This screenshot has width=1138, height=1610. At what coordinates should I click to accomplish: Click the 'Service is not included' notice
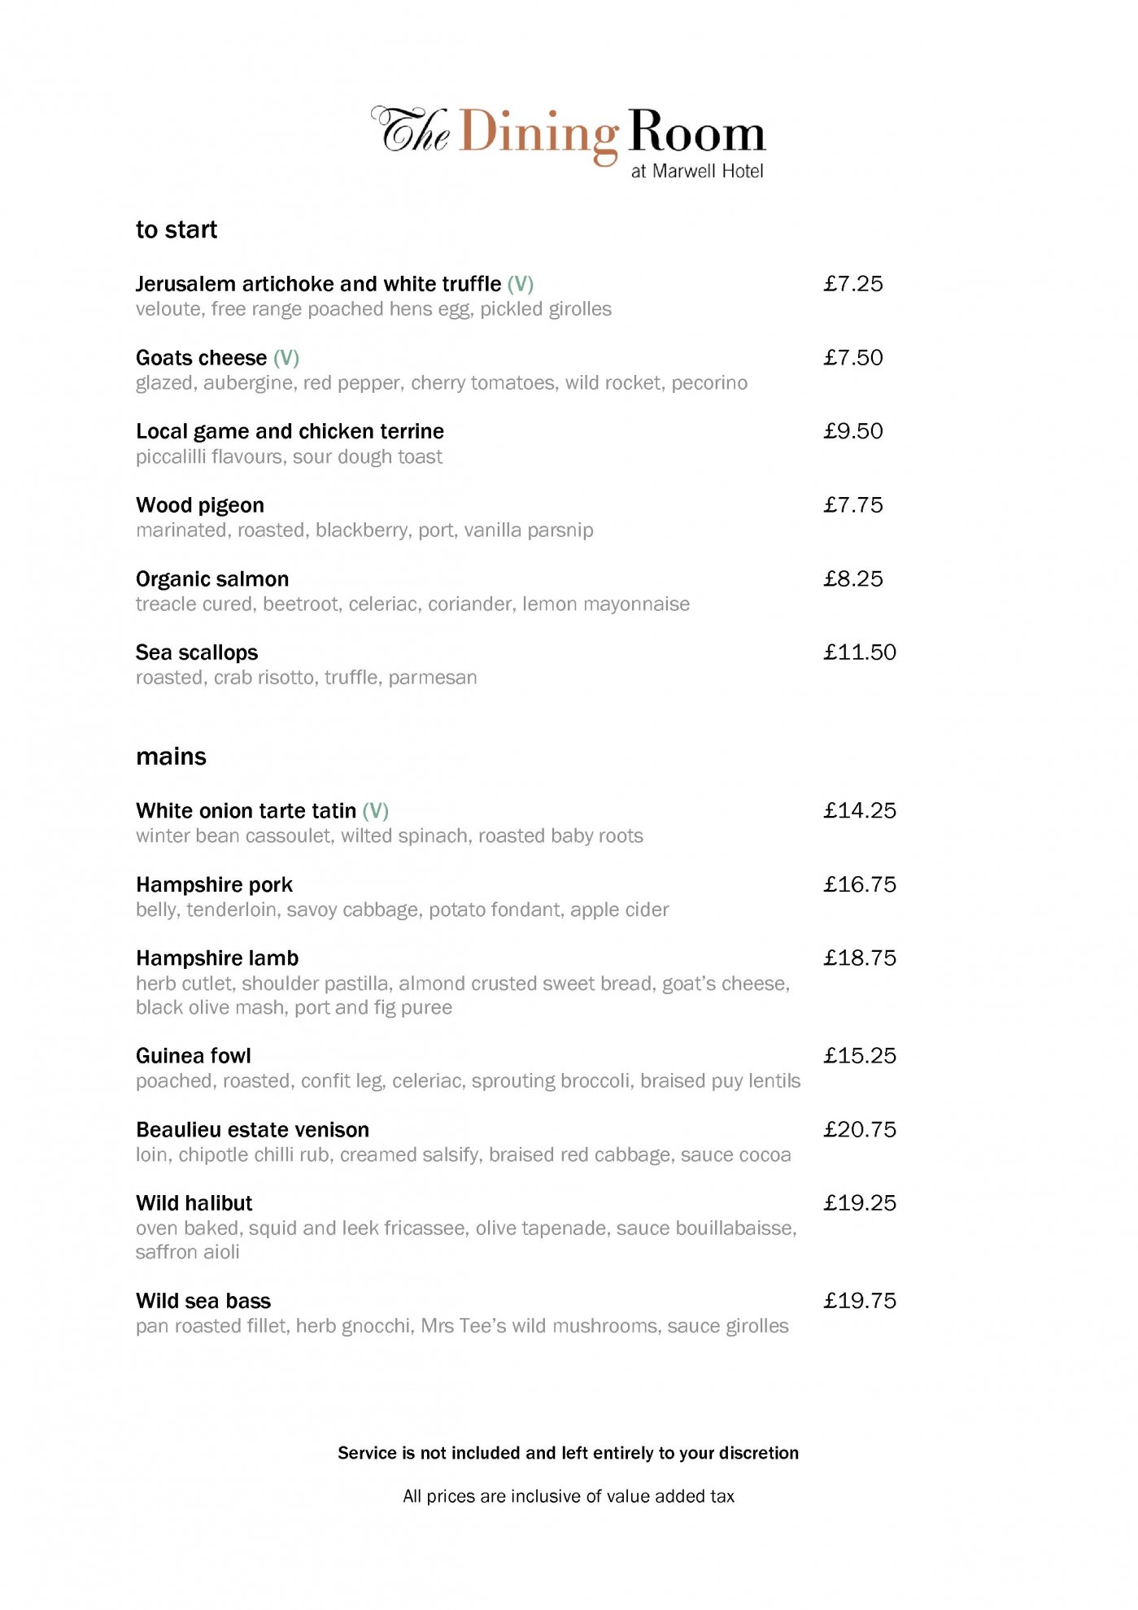tap(568, 1453)
